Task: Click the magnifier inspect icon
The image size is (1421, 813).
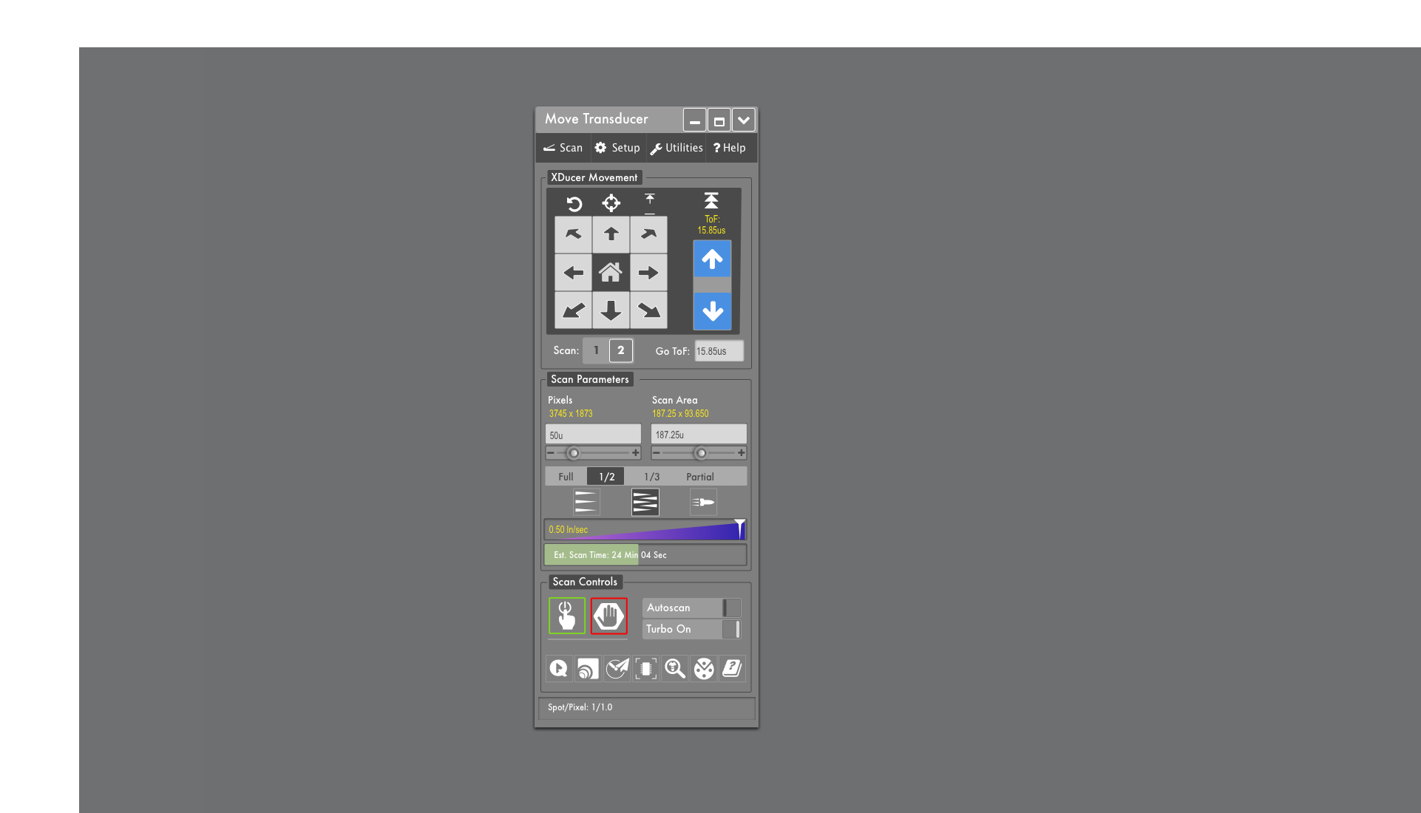Action: [674, 669]
